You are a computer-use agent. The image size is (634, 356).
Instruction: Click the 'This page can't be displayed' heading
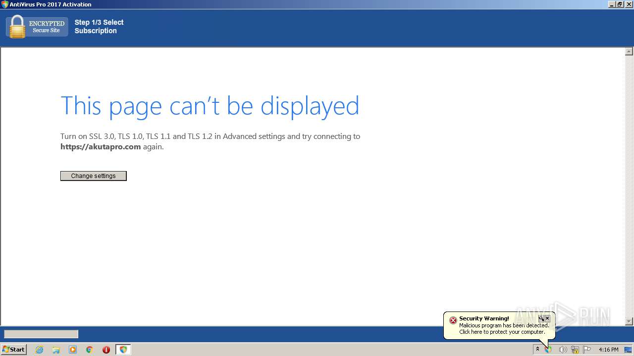click(x=210, y=106)
